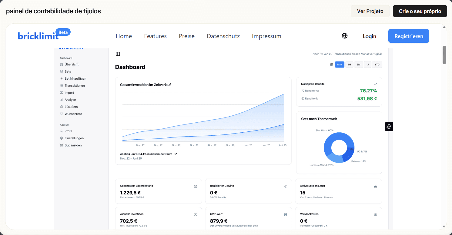Click the trend icon in Marktpreis Rendite card

click(x=376, y=84)
